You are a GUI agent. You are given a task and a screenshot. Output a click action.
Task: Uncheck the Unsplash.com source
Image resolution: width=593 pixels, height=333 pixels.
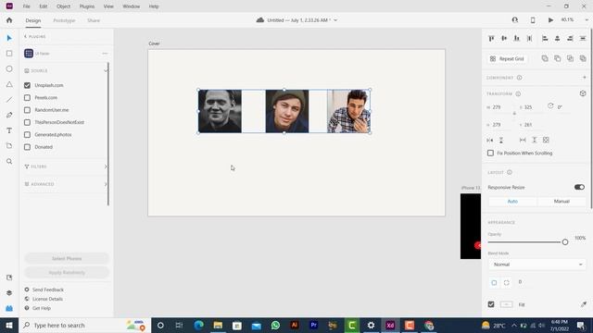(27, 85)
